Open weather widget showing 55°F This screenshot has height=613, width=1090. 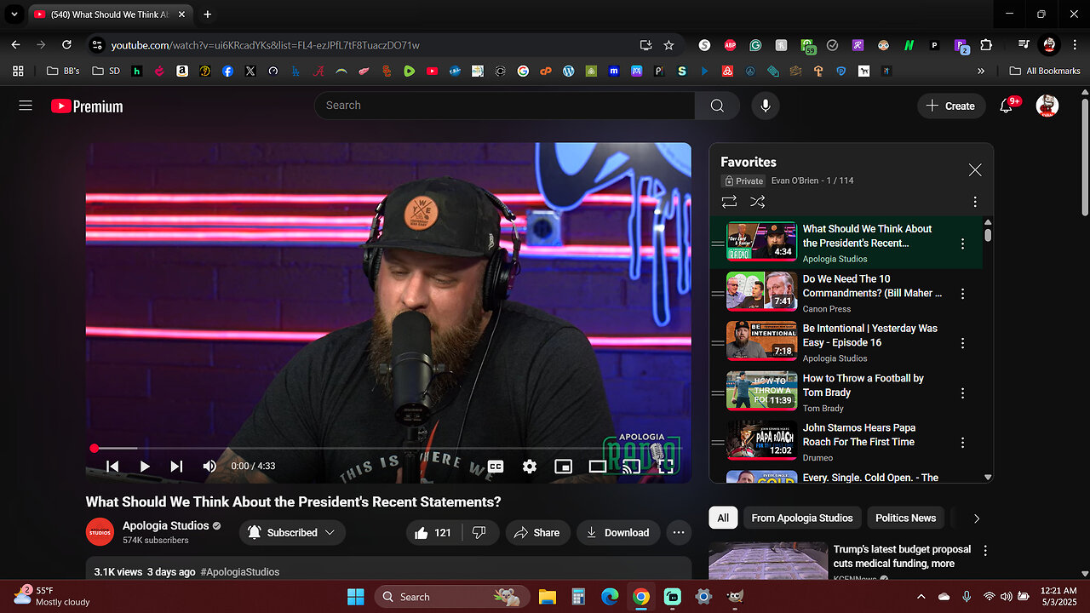pyautogui.click(x=51, y=596)
